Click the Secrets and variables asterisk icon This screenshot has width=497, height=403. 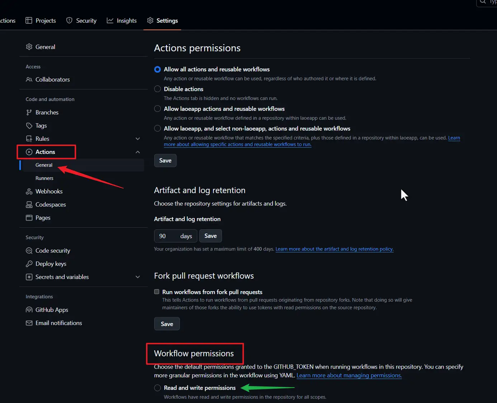(x=29, y=277)
